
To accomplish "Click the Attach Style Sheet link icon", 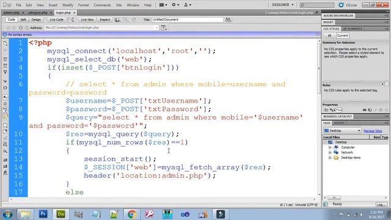I will [x=364, y=110].
